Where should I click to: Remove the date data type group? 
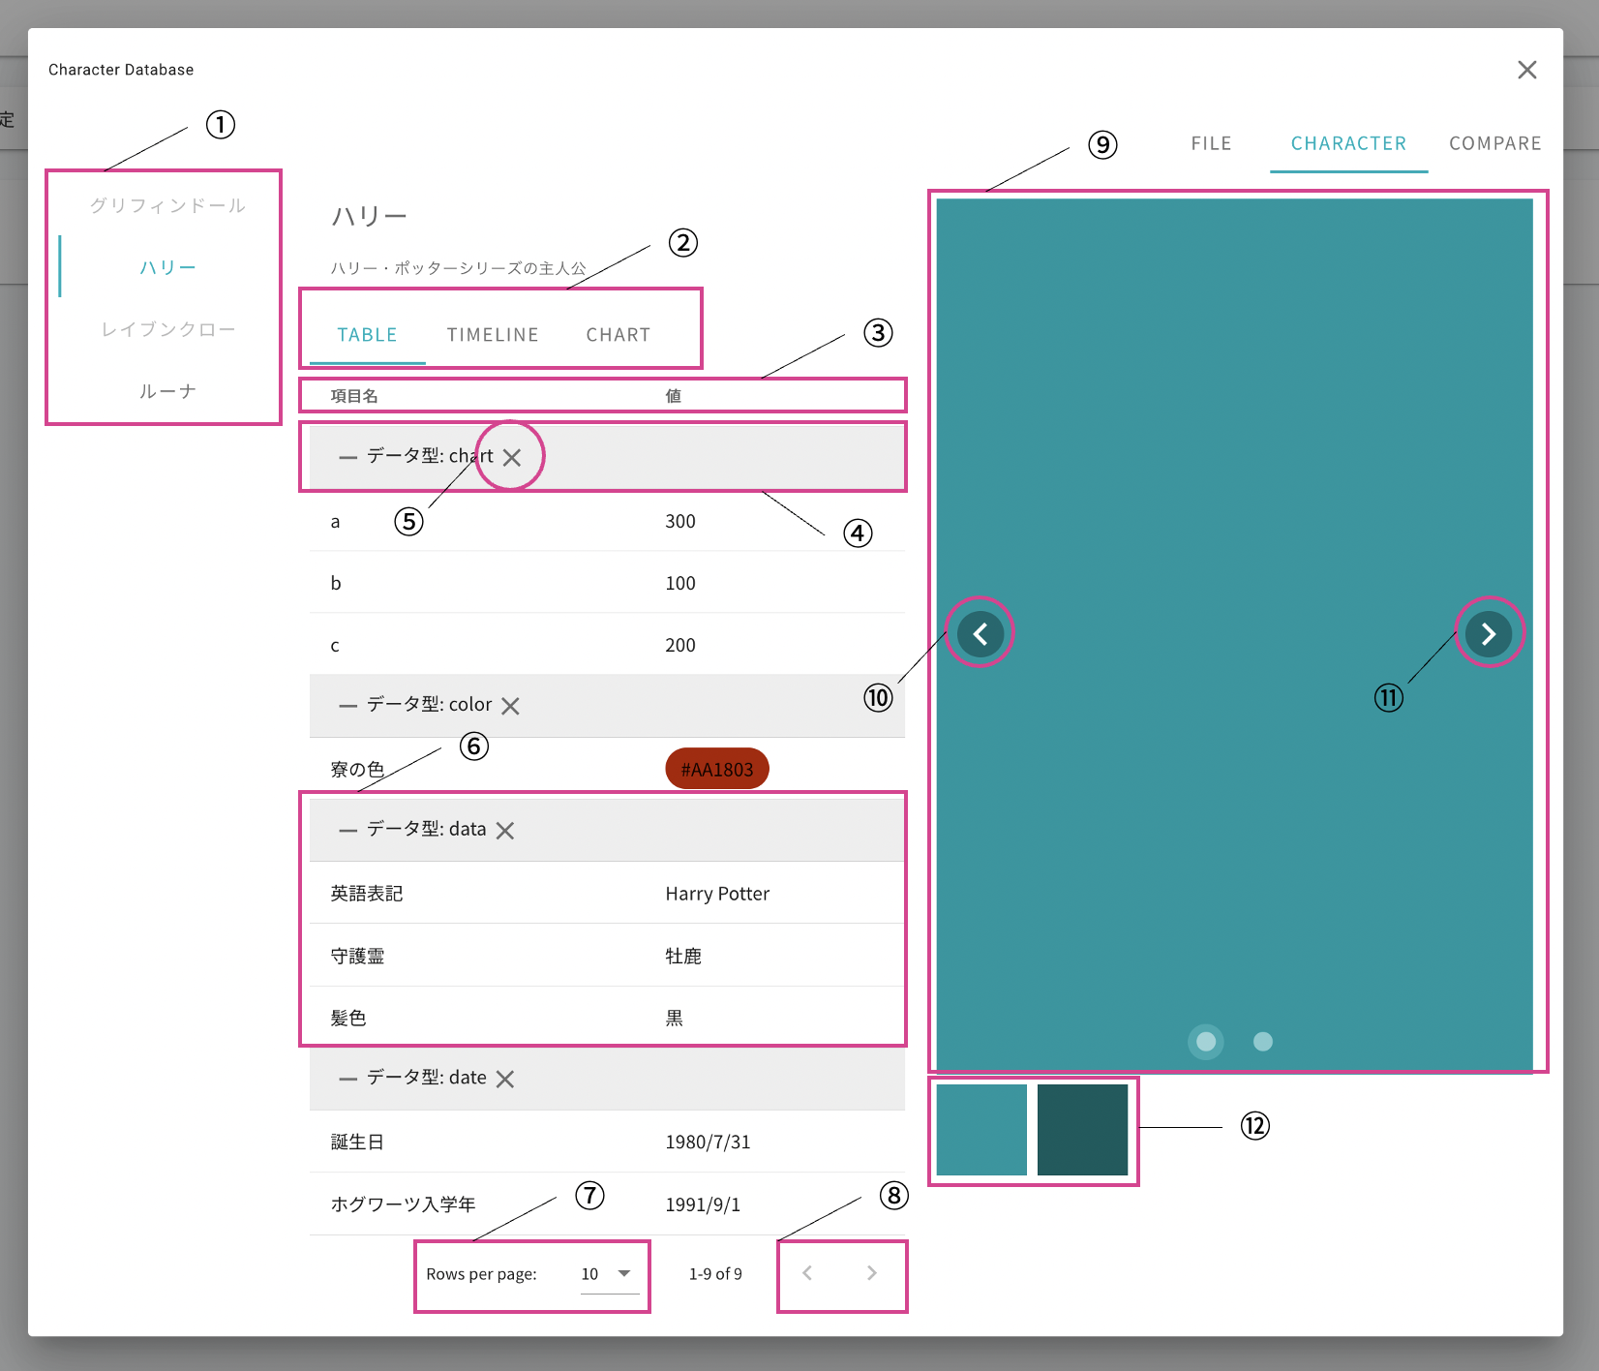click(505, 1079)
